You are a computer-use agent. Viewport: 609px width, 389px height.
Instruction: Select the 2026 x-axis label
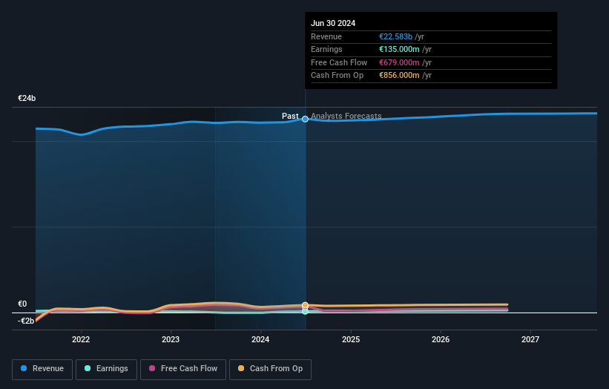[441, 340]
